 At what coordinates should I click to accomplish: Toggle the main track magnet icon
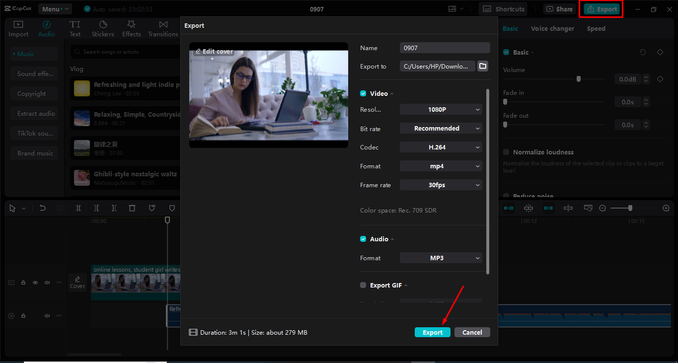pos(508,208)
